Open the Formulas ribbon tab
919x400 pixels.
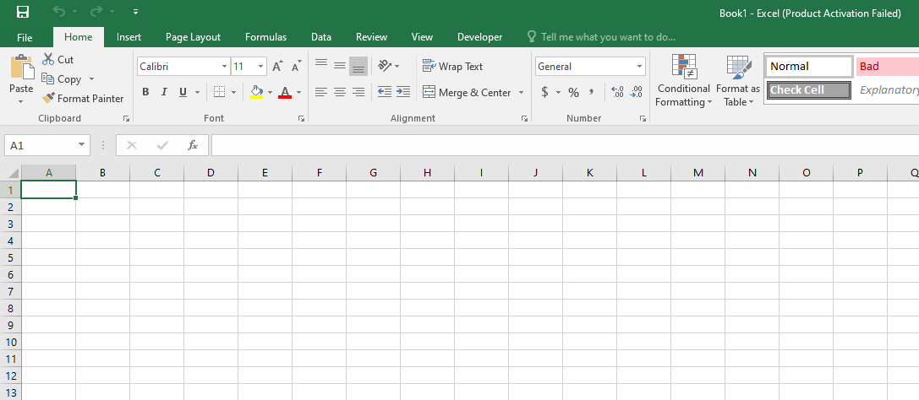click(265, 37)
